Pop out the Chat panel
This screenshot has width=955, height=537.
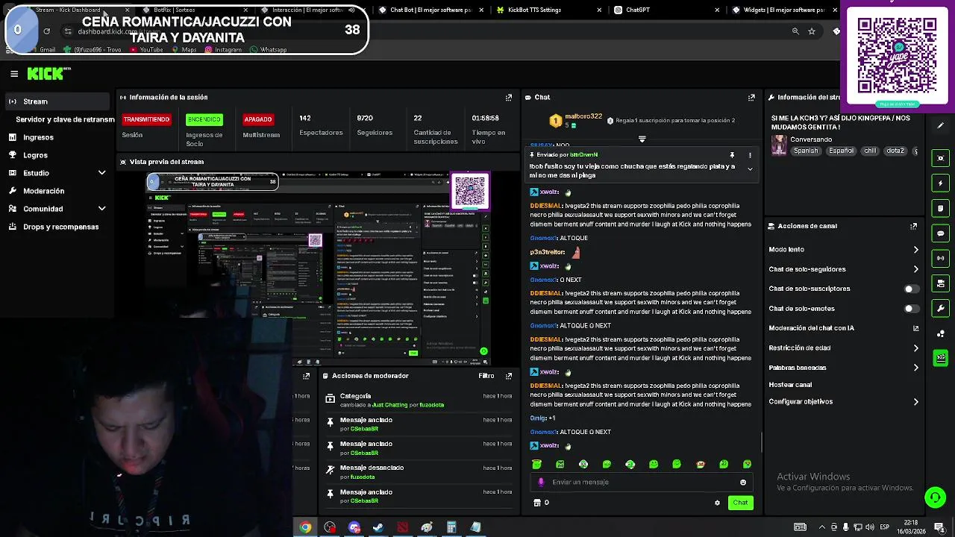pyautogui.click(x=751, y=98)
